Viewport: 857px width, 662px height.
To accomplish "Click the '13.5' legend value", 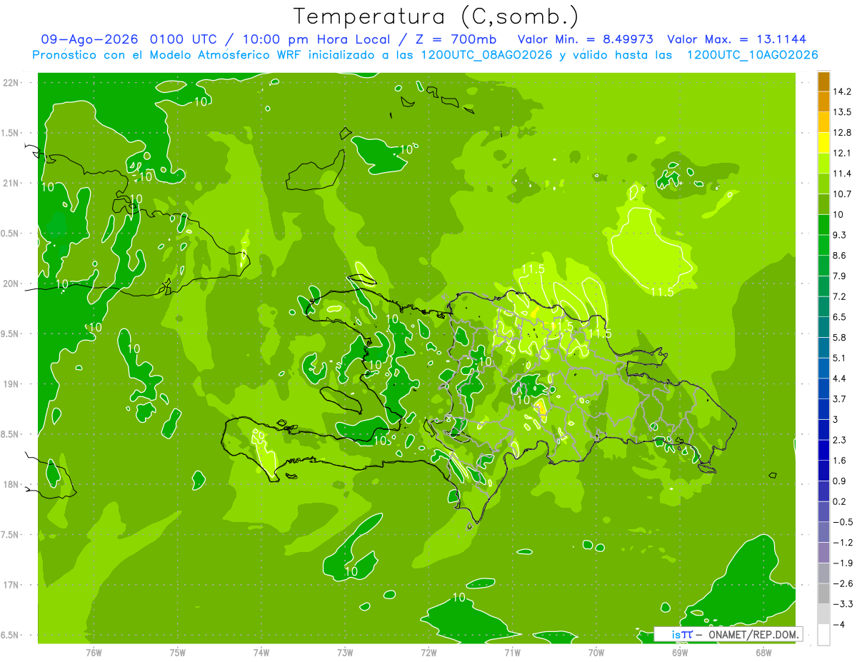I will click(x=843, y=112).
